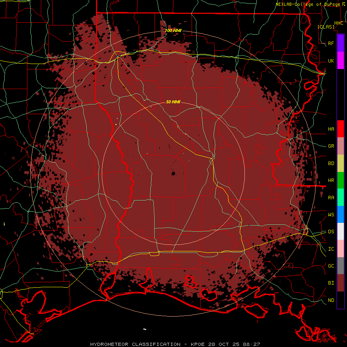Select the dusty pink GR legend swatch

340,146
